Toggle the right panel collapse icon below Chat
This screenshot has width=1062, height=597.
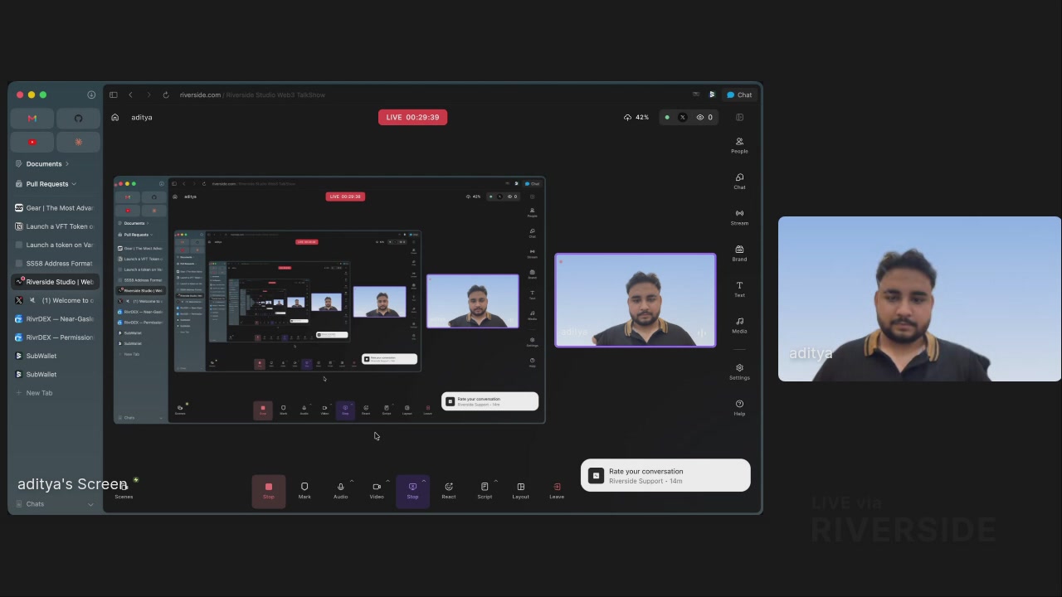pyautogui.click(x=739, y=118)
